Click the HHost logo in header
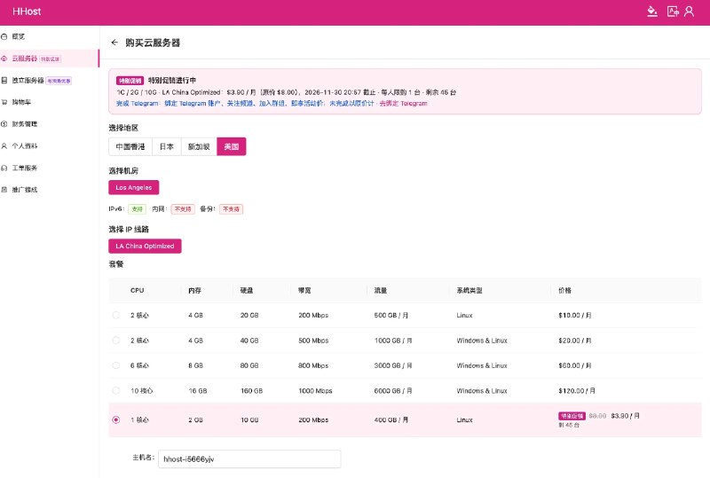 27,12
